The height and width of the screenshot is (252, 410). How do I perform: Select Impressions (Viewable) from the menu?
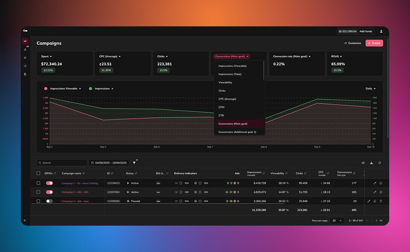pos(239,66)
